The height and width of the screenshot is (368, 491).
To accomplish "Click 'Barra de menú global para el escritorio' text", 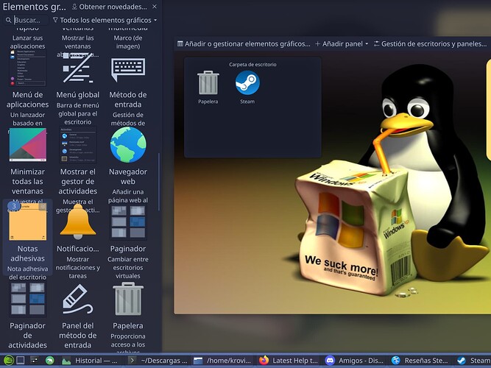I will (x=77, y=113).
